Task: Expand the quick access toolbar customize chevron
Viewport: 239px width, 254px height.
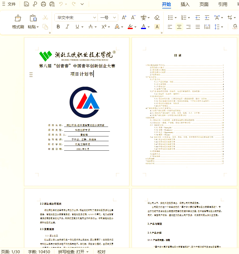Action: [82, 4]
